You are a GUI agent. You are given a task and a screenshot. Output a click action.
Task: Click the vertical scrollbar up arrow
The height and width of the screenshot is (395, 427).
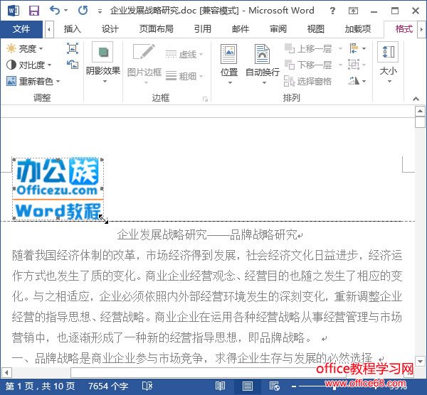point(420,111)
